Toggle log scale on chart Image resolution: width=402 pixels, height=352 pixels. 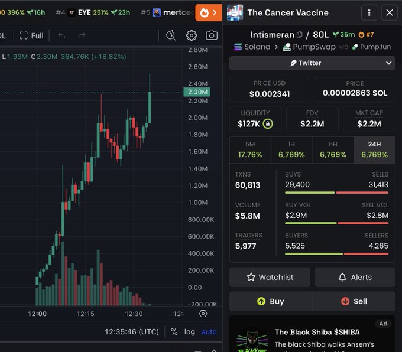tap(189, 332)
